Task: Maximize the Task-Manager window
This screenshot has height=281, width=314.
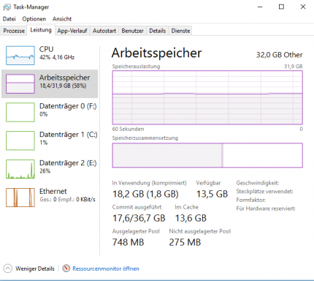Action: [281, 7]
